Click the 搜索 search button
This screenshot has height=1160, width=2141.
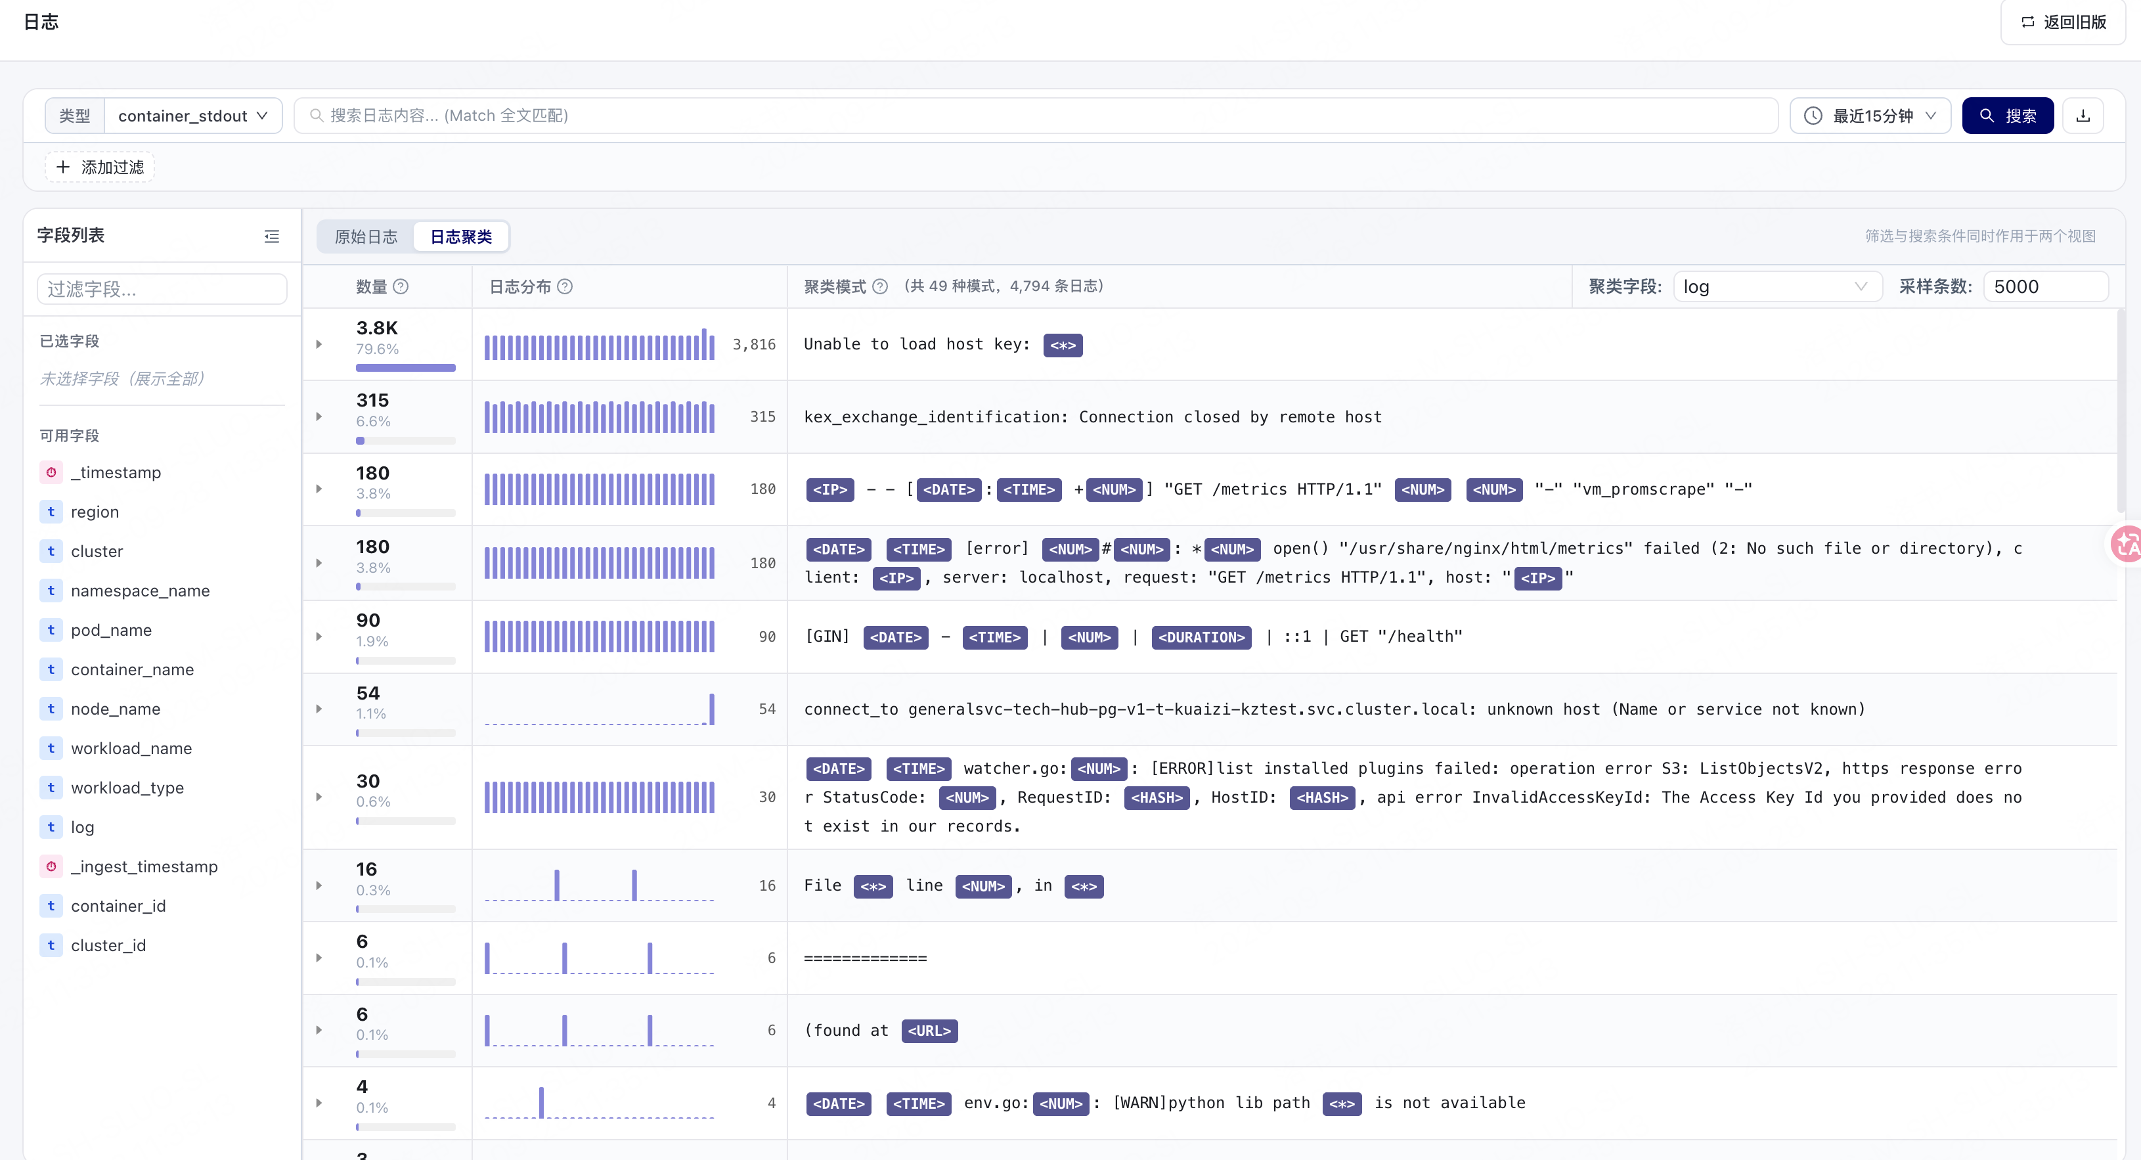(2007, 116)
